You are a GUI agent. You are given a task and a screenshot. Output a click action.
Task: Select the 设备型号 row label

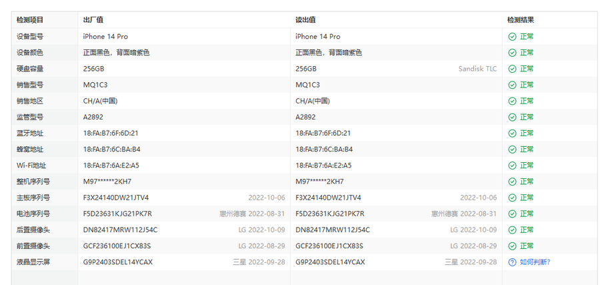30,37
